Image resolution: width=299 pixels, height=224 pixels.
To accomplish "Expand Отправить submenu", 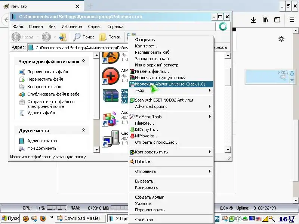I will pyautogui.click(x=171, y=171).
